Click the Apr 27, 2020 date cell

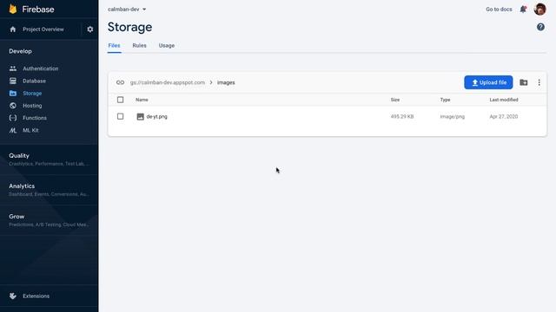point(504,116)
